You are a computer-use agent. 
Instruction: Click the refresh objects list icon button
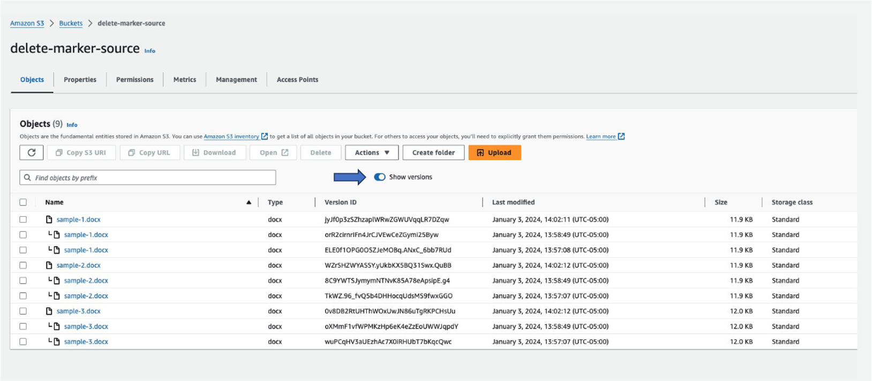(x=32, y=153)
